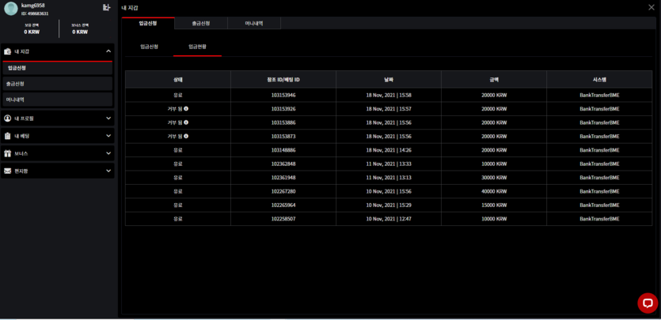661x320 pixels.
Task: Open the 입금신청 sub-tab below top tabs
Action: point(150,47)
